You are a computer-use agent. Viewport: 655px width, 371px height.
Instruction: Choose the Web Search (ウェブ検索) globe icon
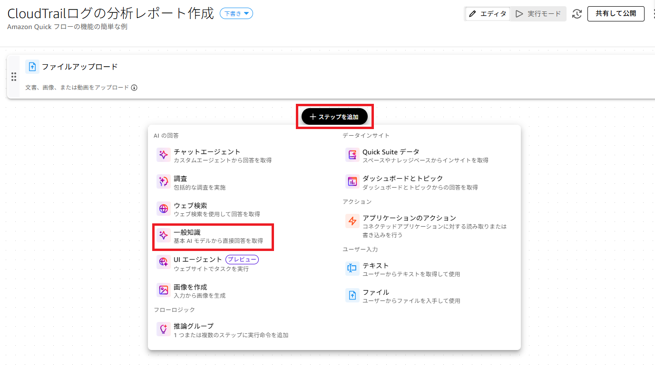click(164, 209)
